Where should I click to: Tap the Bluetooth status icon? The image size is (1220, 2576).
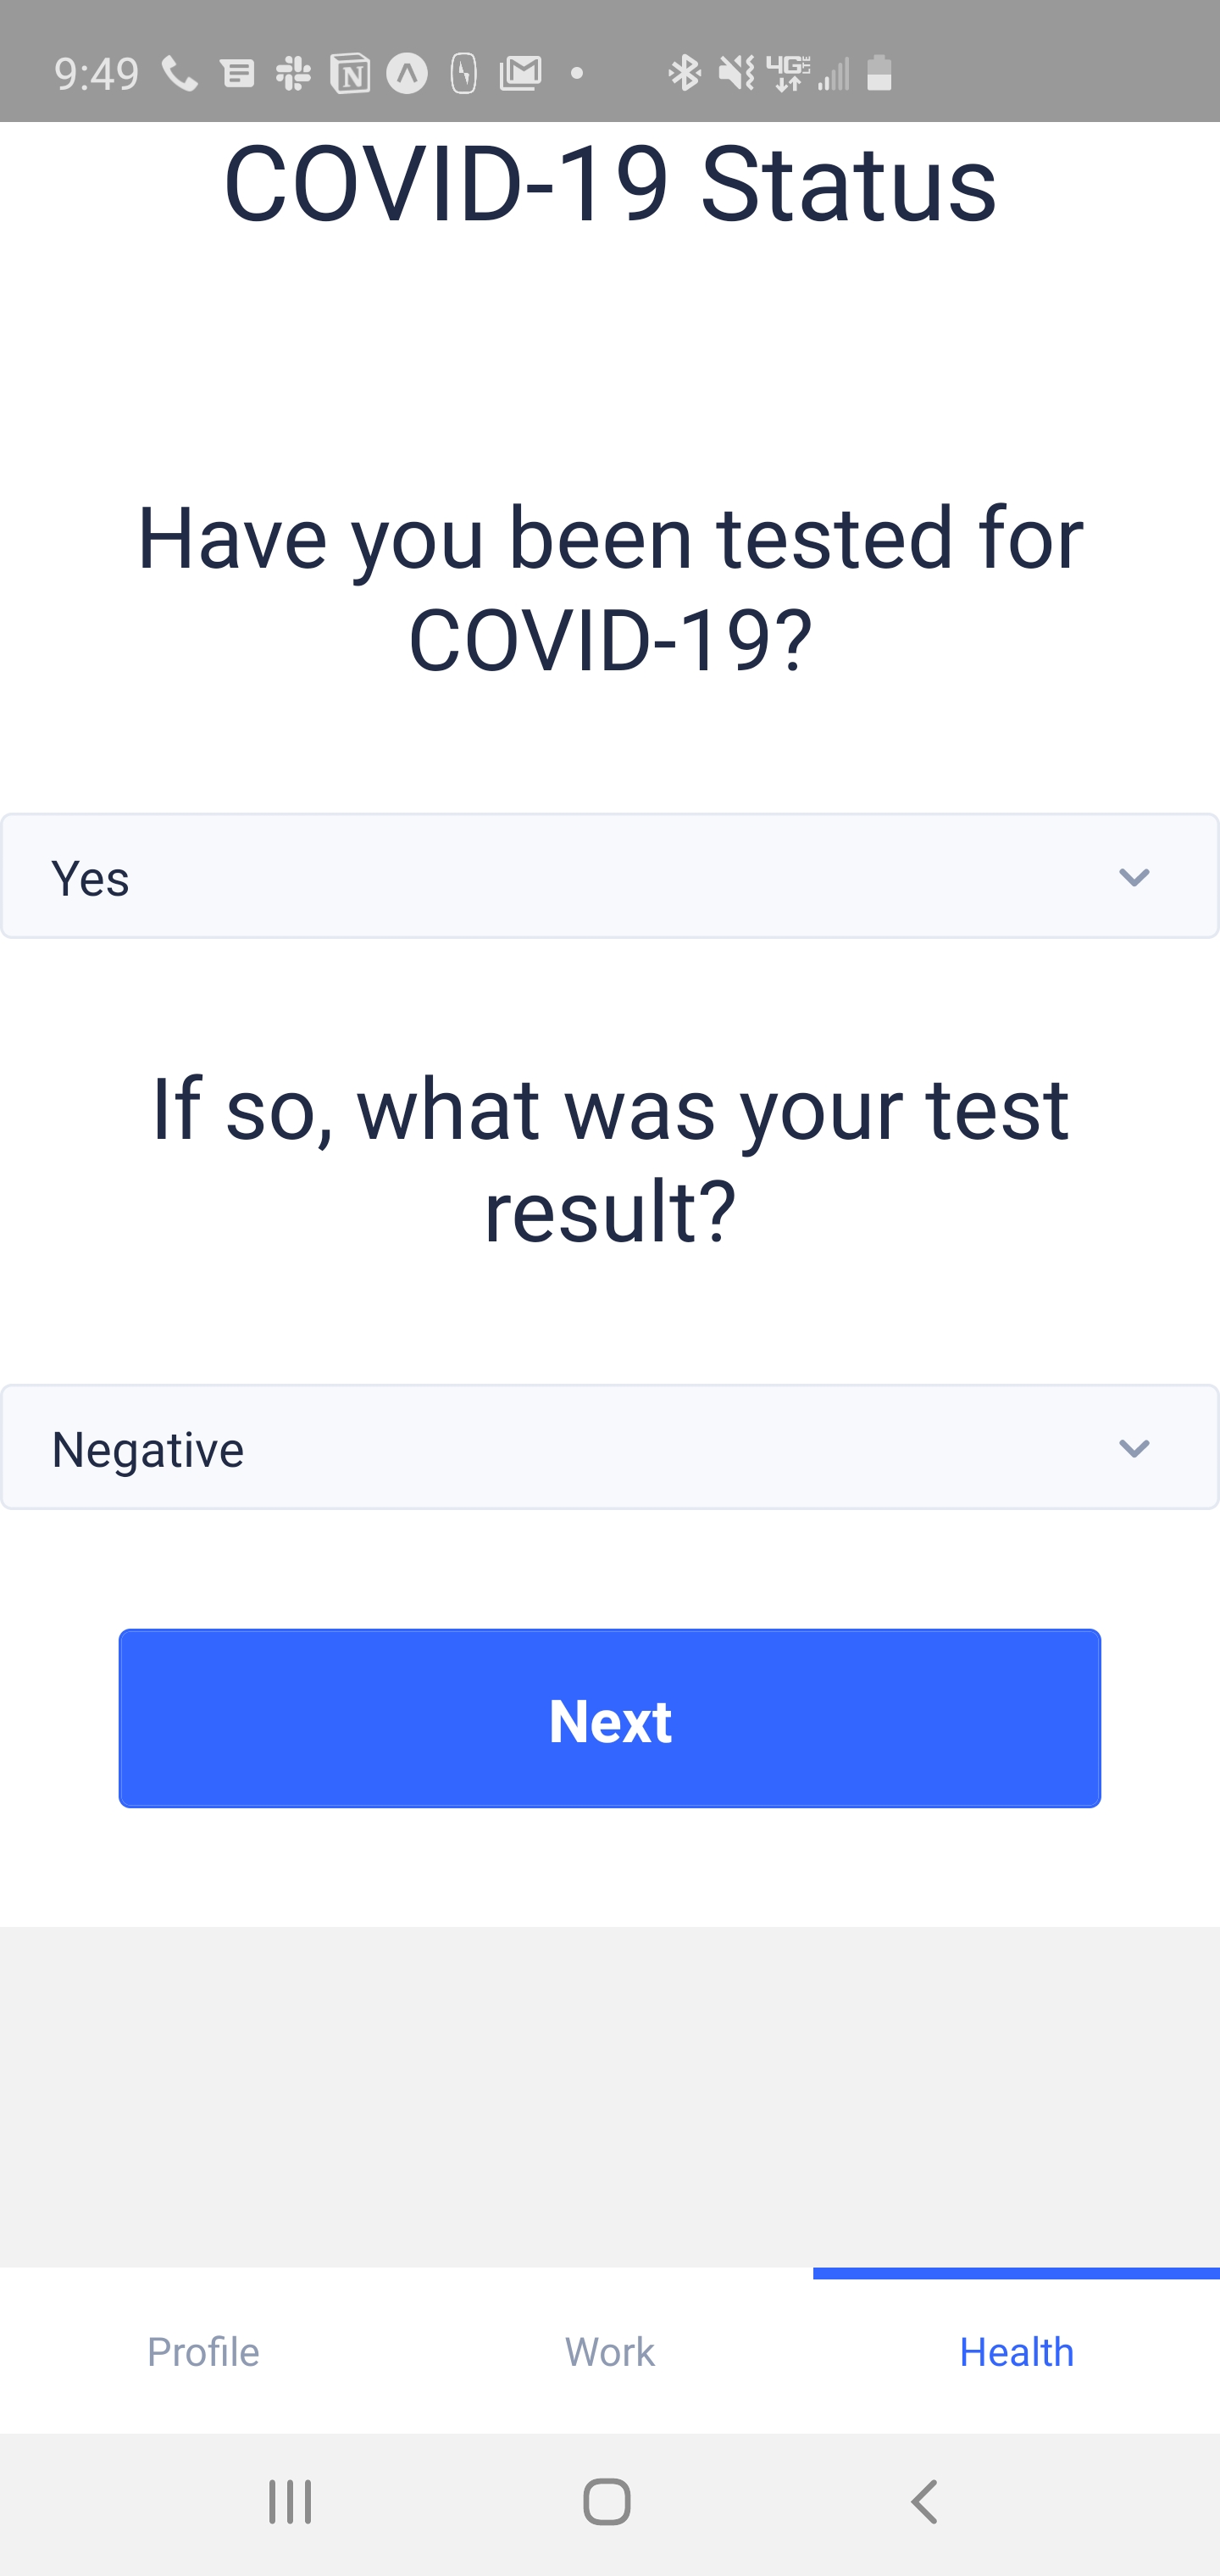point(685,73)
